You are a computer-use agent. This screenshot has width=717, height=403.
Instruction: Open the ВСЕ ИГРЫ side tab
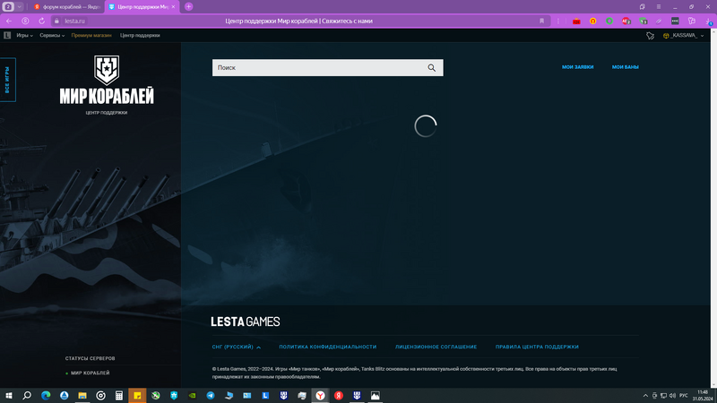7,80
